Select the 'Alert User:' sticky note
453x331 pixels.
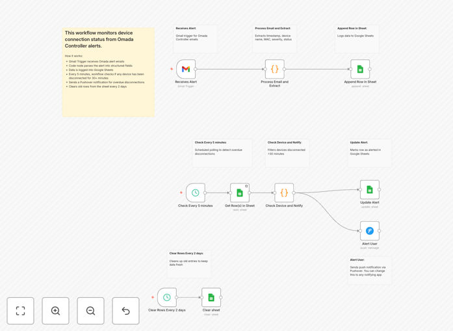click(x=370, y=271)
